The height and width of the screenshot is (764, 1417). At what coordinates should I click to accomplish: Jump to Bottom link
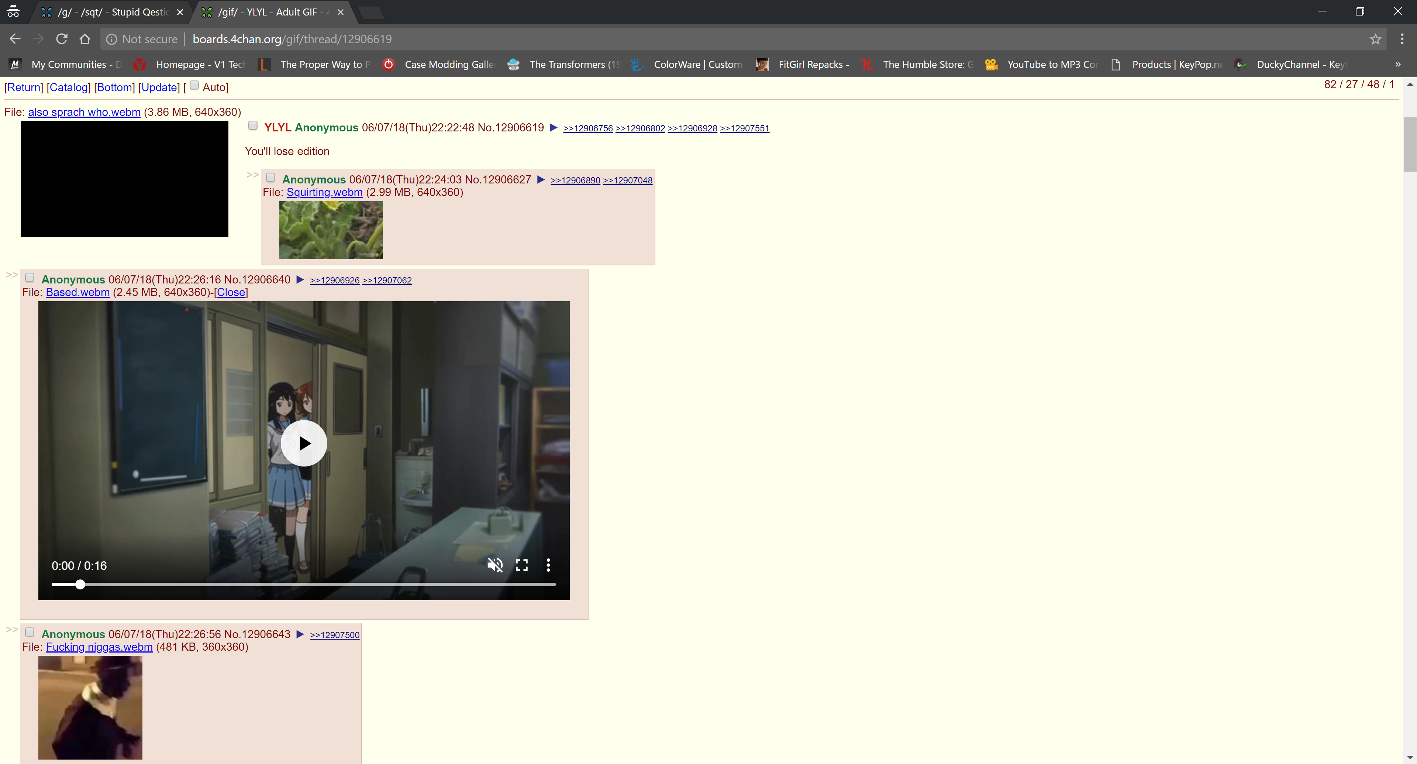pyautogui.click(x=114, y=87)
